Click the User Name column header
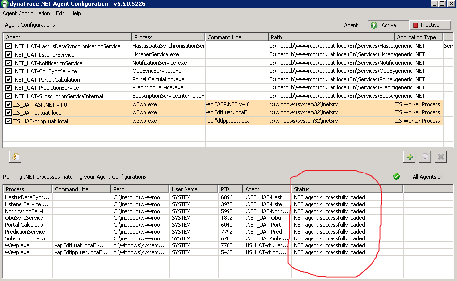 coord(193,189)
